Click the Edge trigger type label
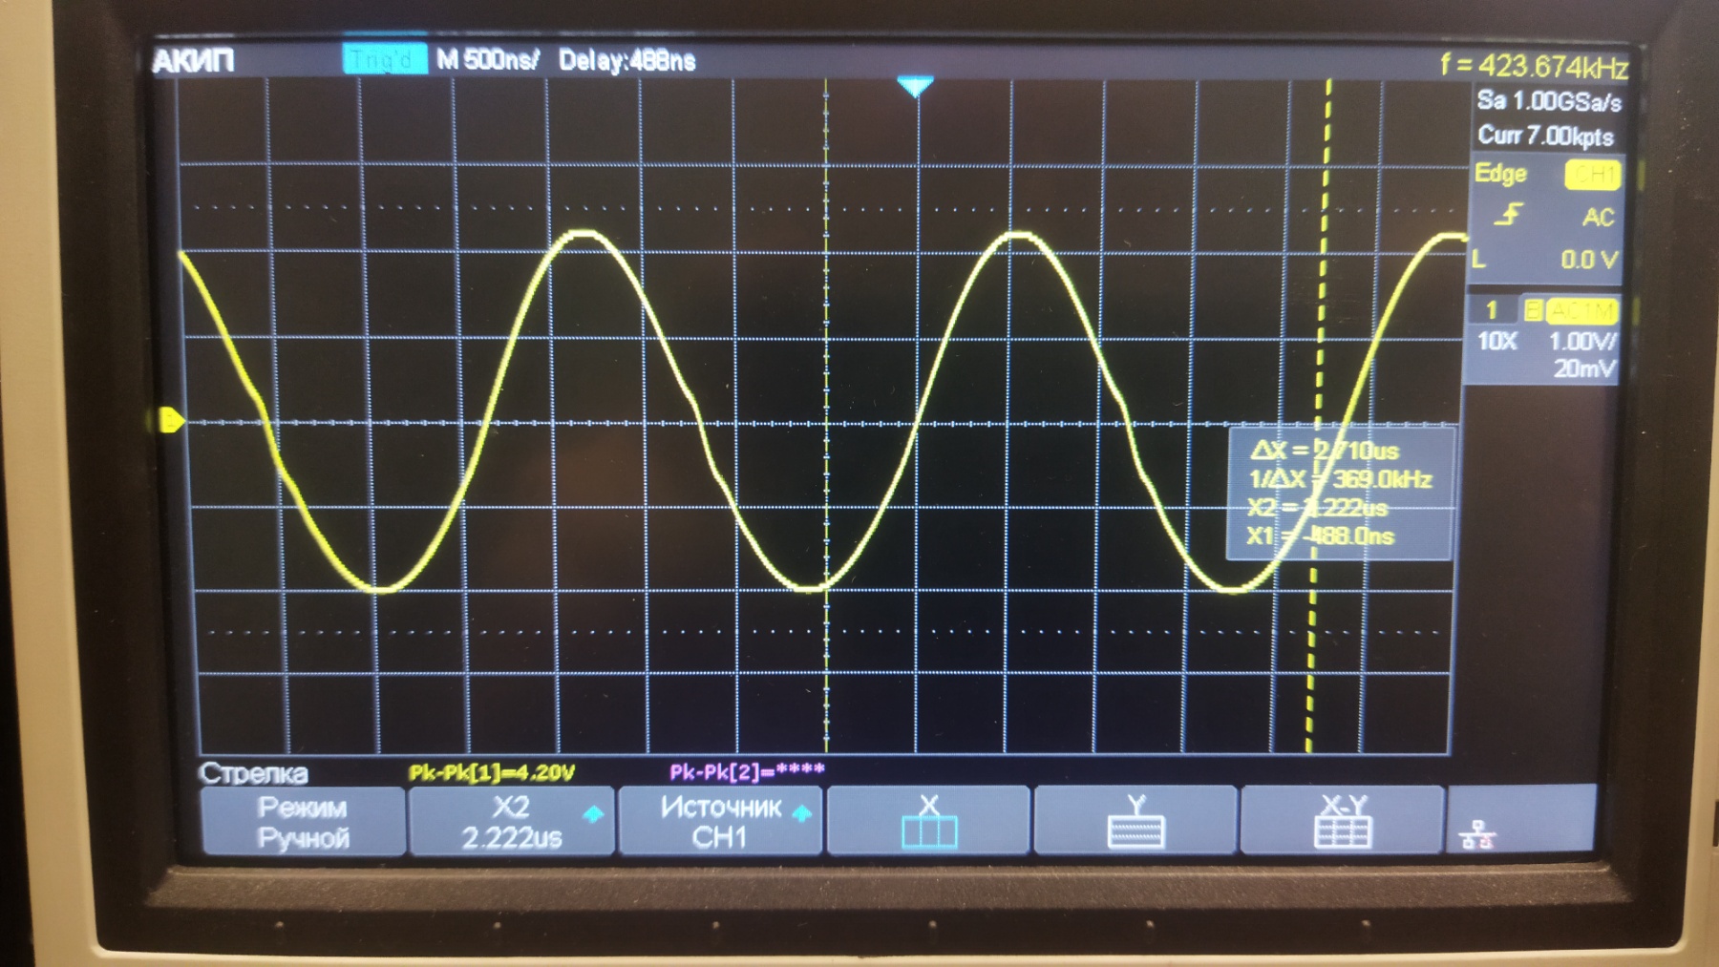The width and height of the screenshot is (1719, 967). click(x=1500, y=174)
